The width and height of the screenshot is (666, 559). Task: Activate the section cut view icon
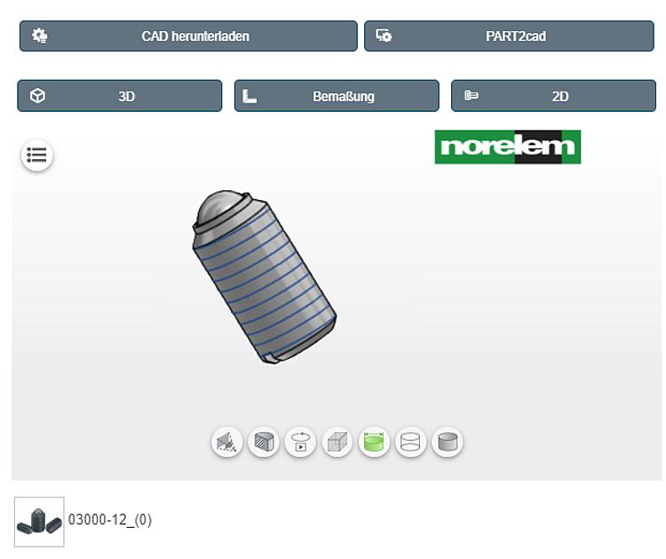click(264, 442)
